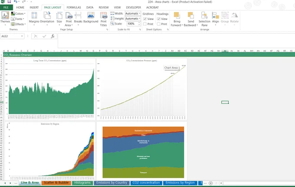Open Align objects menu
The image size is (295, 187).
216,19
